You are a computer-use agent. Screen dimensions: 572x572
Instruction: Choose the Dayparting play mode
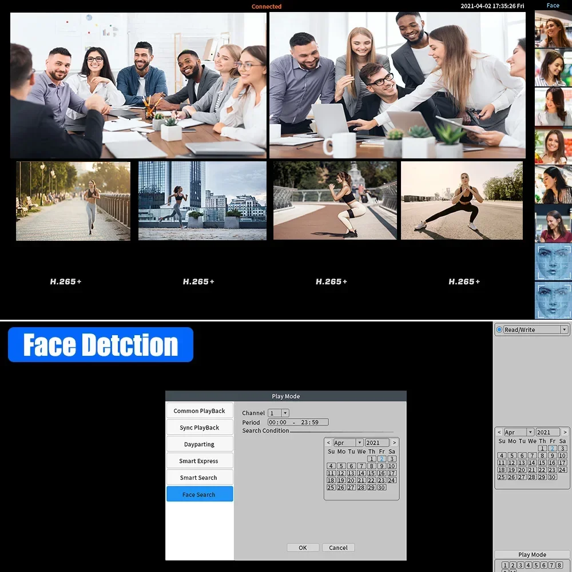[x=199, y=444]
